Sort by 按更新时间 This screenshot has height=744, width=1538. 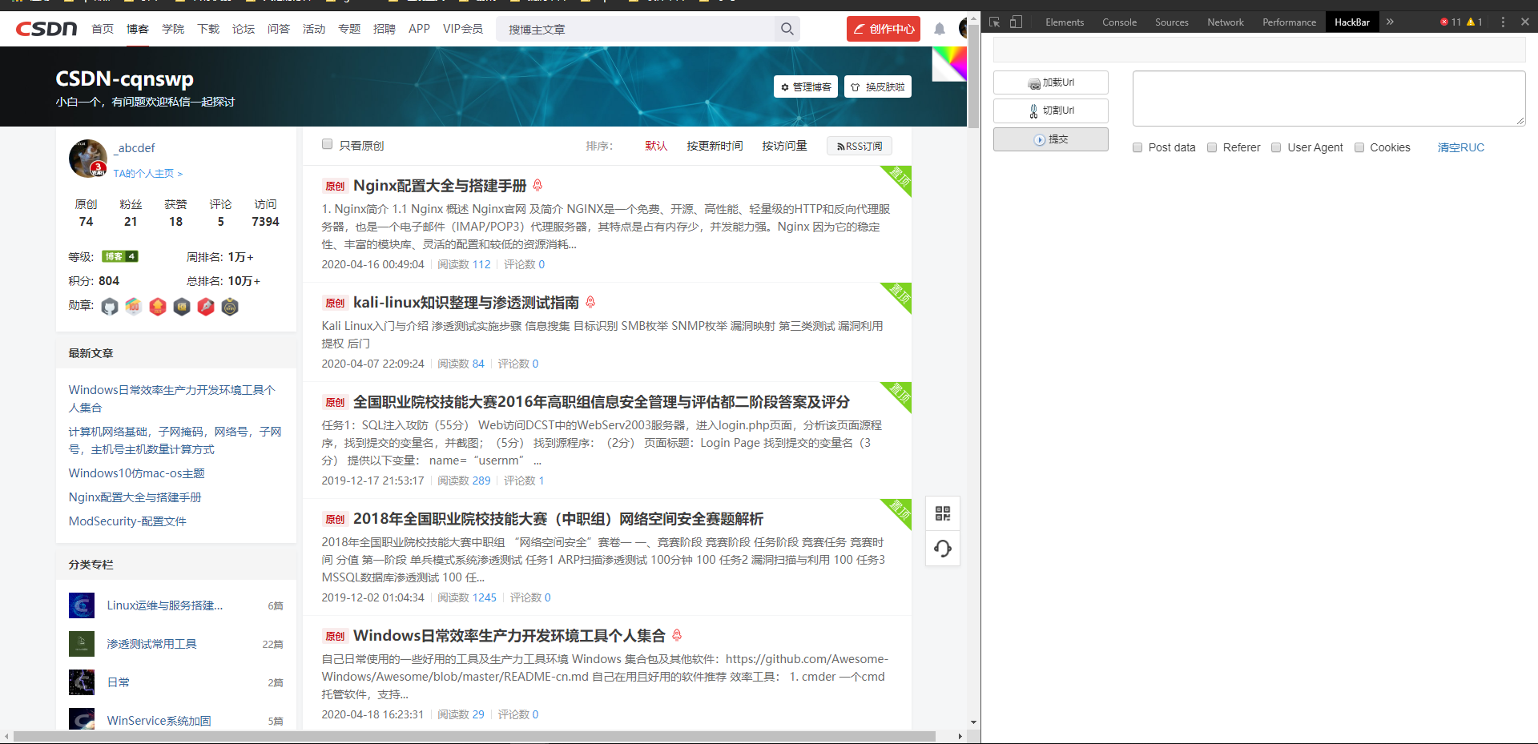tap(715, 146)
